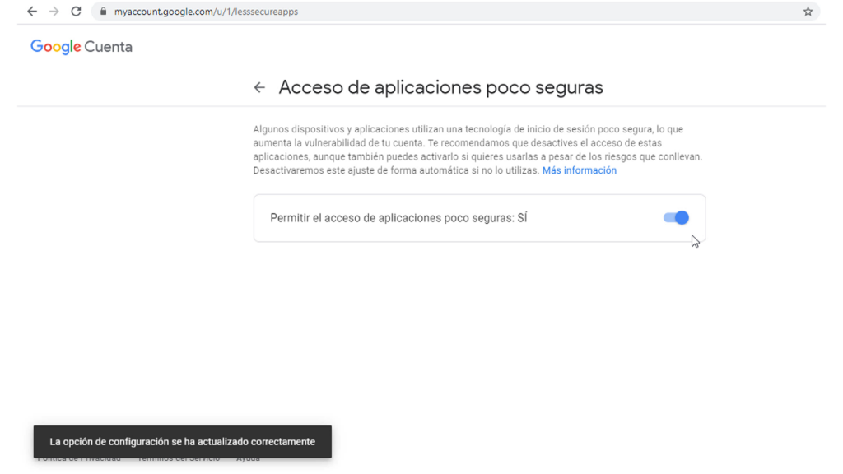The width and height of the screenshot is (843, 474).
Task: Open the 'Ayuda' footer link
Action: [x=248, y=458]
